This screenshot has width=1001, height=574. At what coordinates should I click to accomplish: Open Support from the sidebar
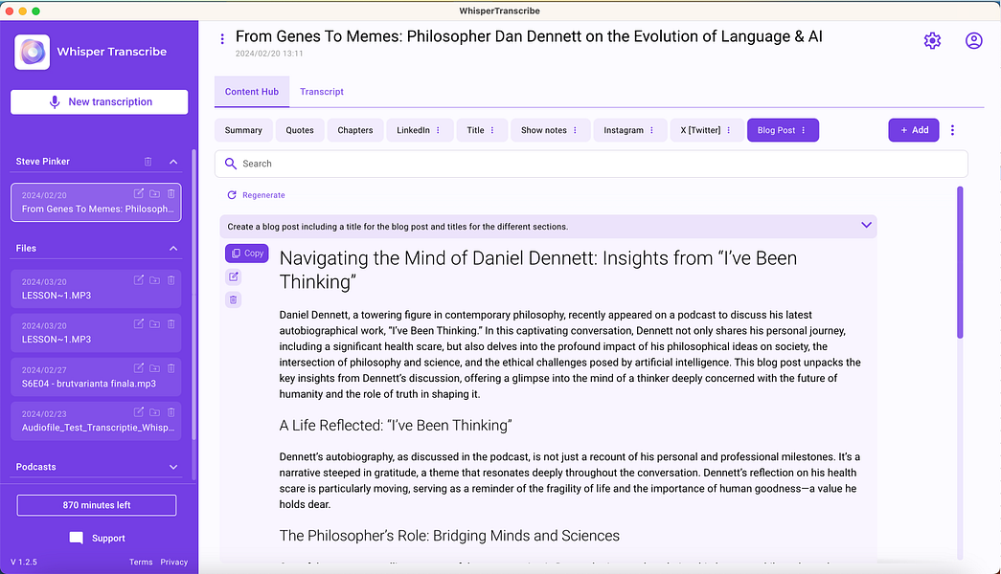[x=97, y=539]
